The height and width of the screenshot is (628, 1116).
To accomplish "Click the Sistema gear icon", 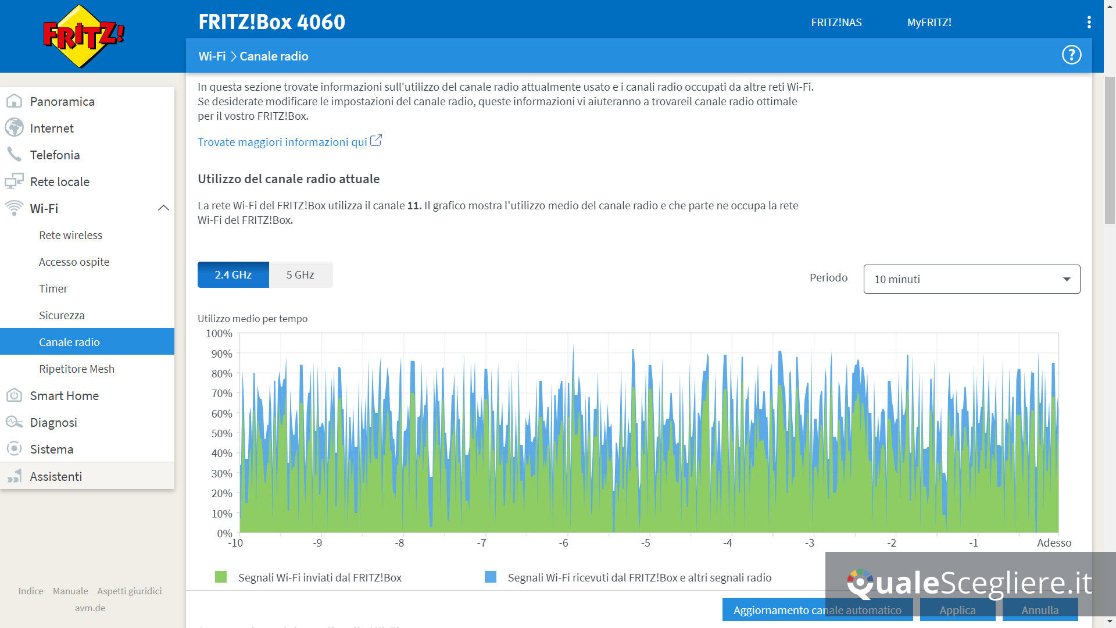I will coord(14,449).
